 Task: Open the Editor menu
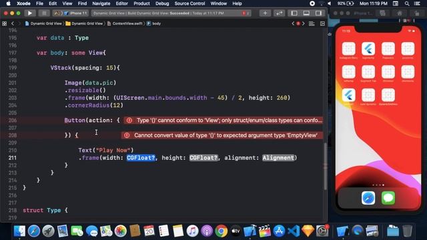(121, 3)
